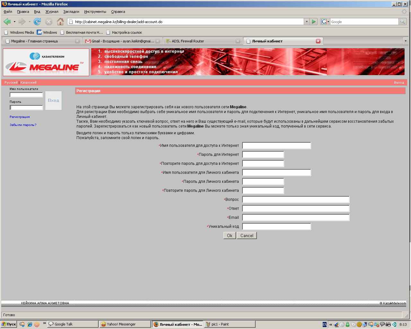
Task: Click the Forward navigation arrow
Action: point(22,22)
